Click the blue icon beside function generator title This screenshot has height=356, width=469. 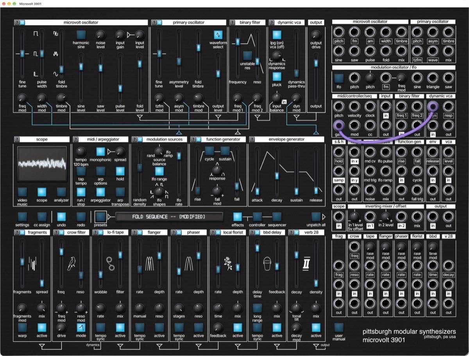tap(198, 140)
